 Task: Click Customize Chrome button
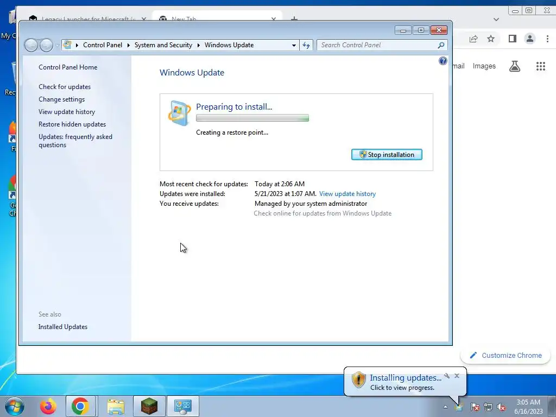506,355
